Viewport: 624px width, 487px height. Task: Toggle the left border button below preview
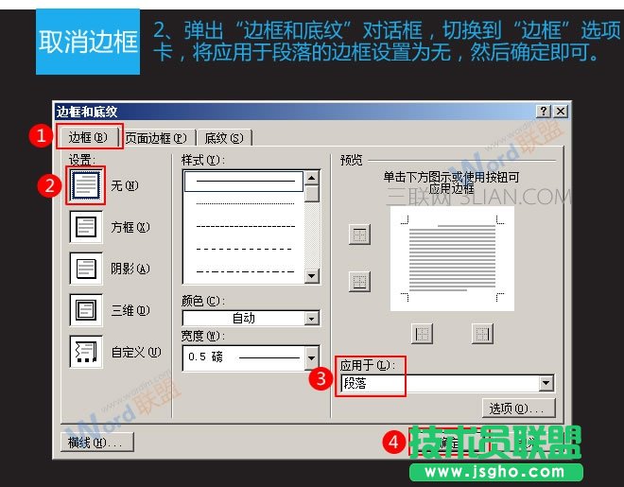[422, 334]
